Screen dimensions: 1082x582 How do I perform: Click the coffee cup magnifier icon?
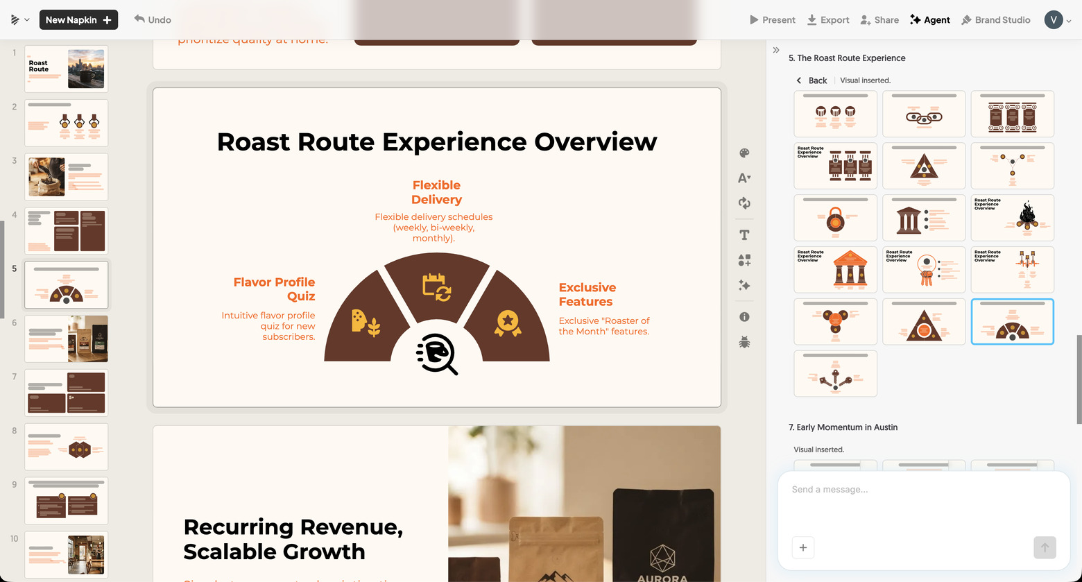[x=437, y=354]
